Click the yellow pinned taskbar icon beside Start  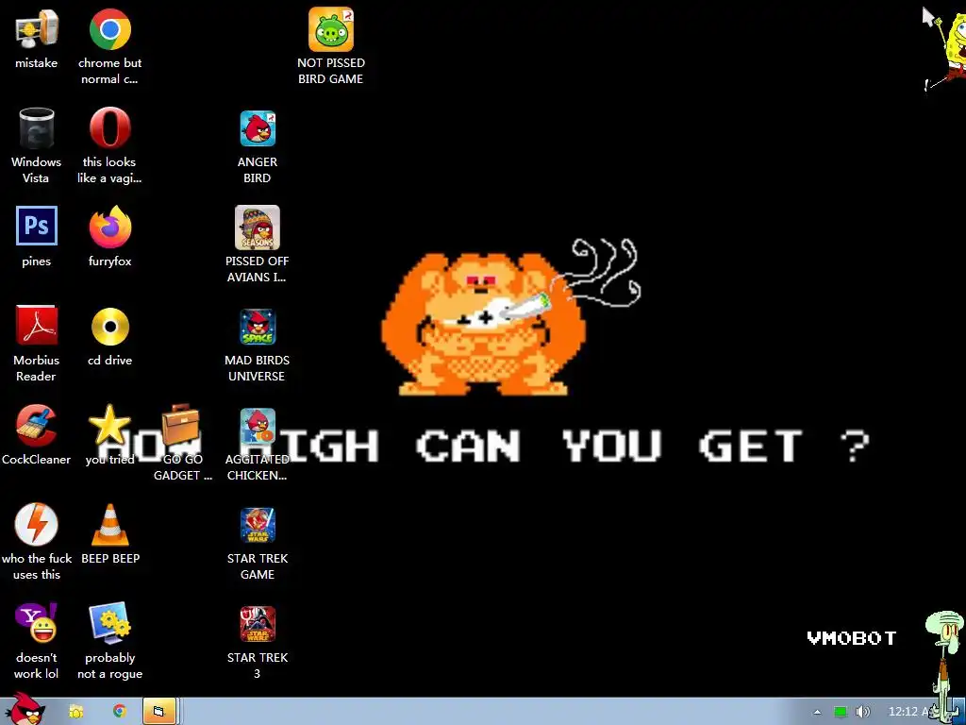tap(76, 712)
